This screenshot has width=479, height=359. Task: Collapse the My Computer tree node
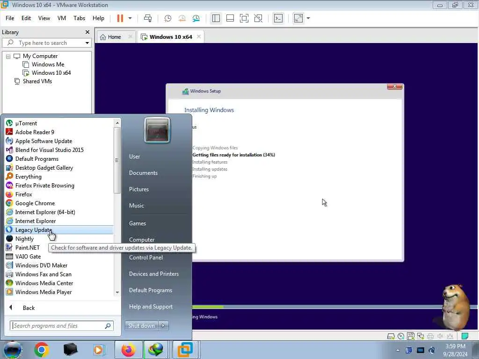(8, 57)
